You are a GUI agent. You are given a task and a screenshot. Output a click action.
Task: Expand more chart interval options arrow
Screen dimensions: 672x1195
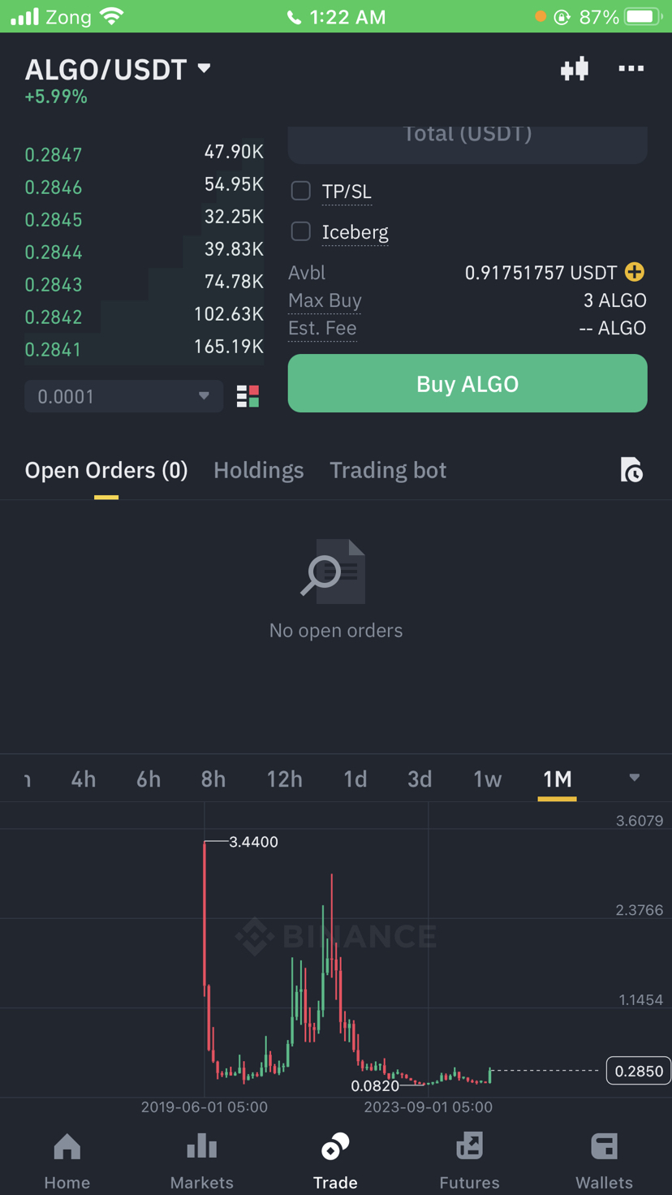click(635, 778)
